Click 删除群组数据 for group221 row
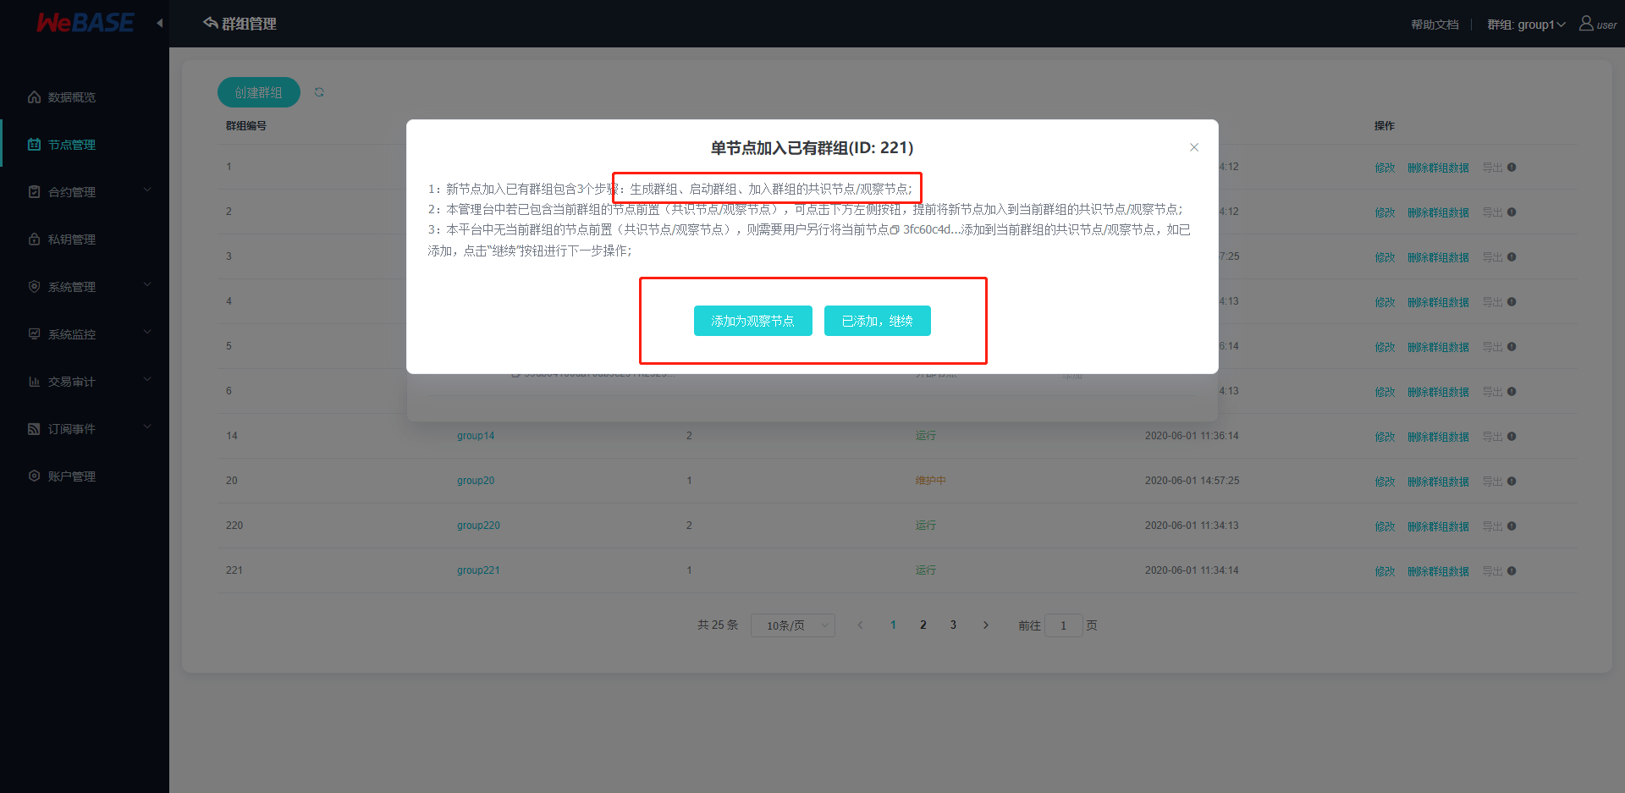The width and height of the screenshot is (1625, 793). [1438, 571]
